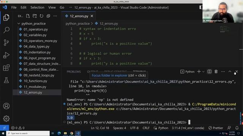243x136 pixels.
Task: Click the New File icon in explorer
Action: coord(28,16)
